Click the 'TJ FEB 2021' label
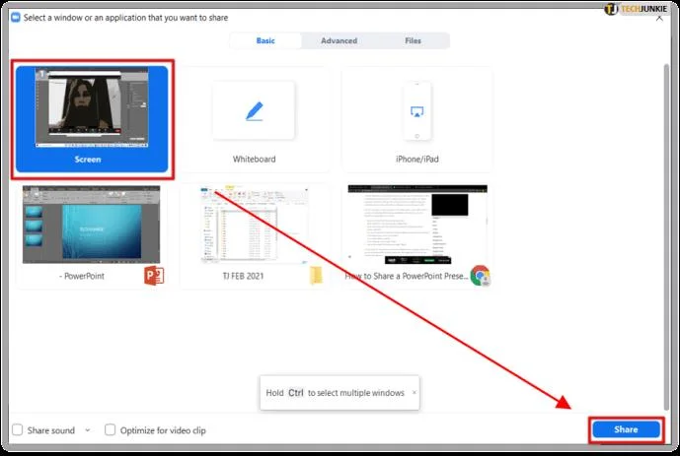 click(x=243, y=276)
